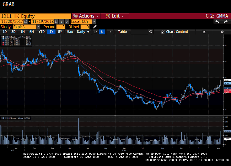Viewport: 231px width, 166px height.
Task: Open the Daily periodicity dropdown
Action: 83,32
